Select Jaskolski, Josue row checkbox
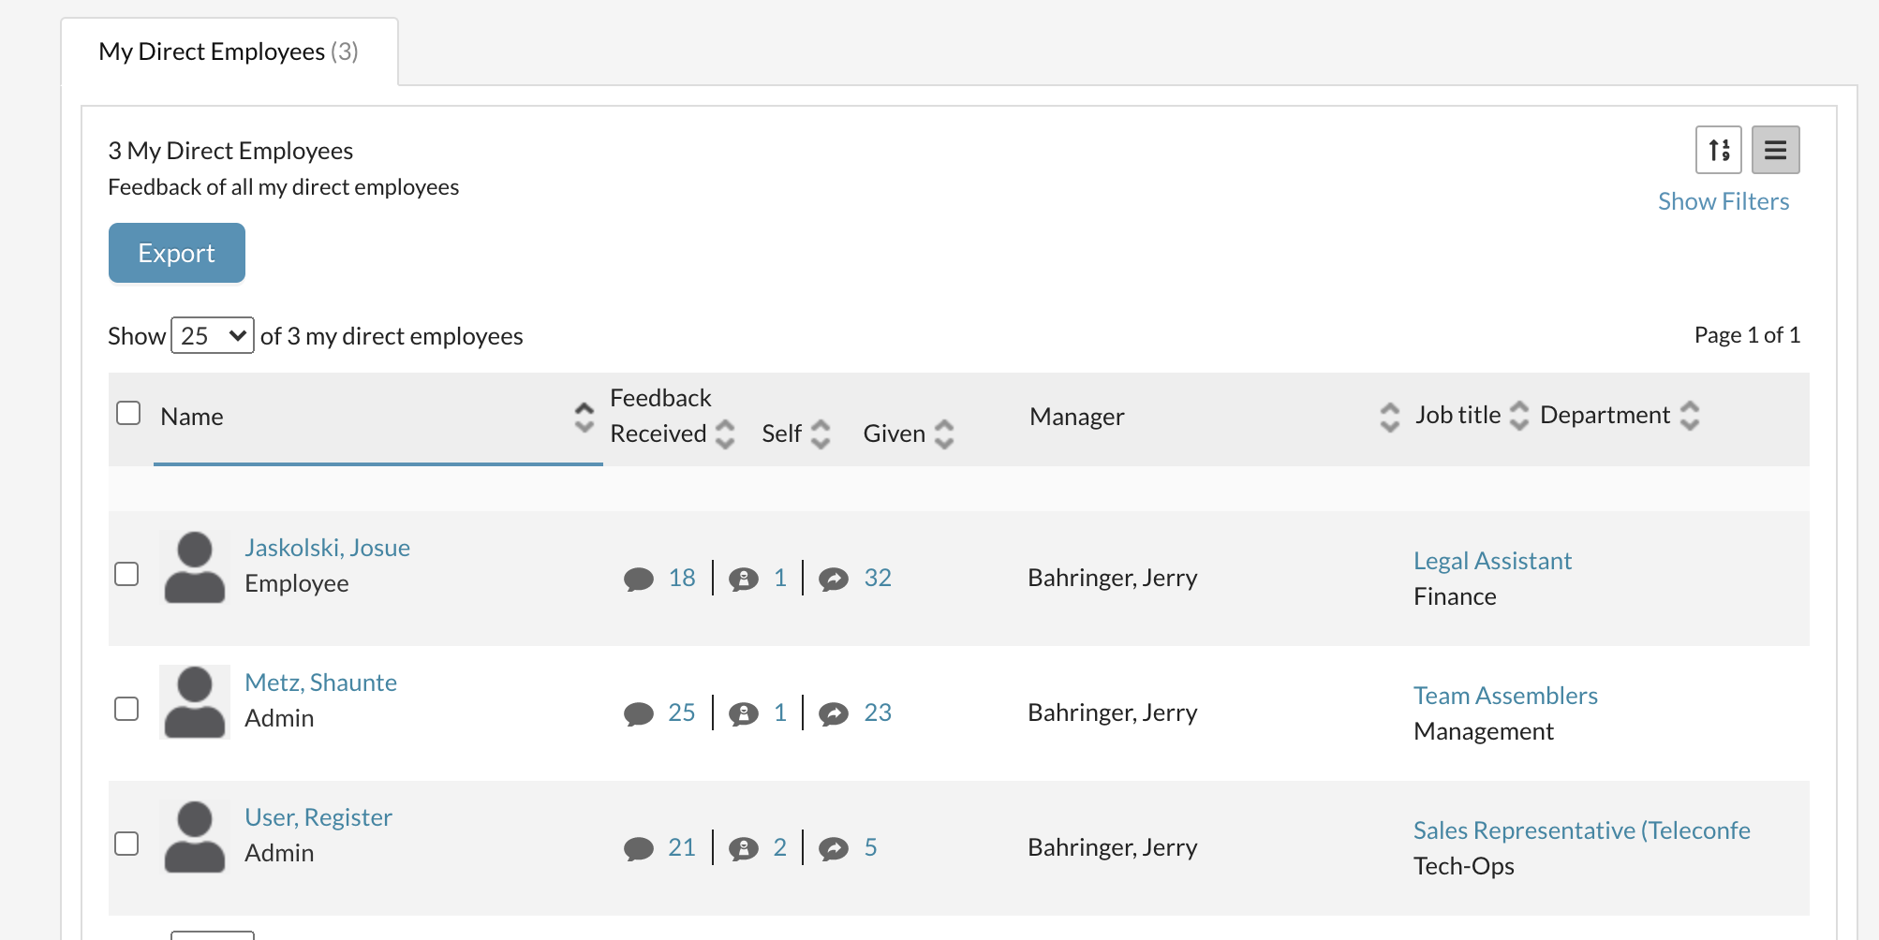 click(126, 574)
